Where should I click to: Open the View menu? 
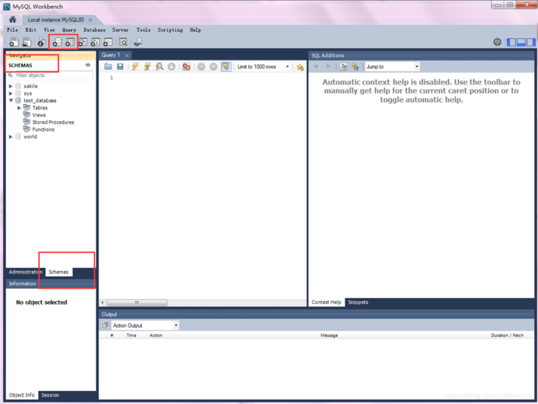coord(49,30)
